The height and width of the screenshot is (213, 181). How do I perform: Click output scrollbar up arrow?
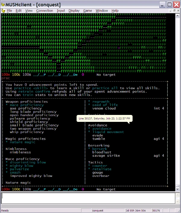click(177, 16)
